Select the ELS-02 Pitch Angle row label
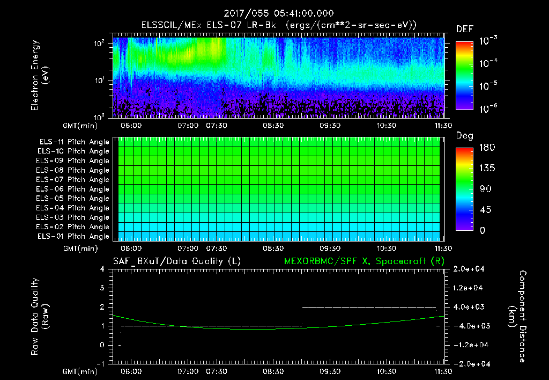Image resolution: width=549 pixels, height=380 pixels. point(73,227)
